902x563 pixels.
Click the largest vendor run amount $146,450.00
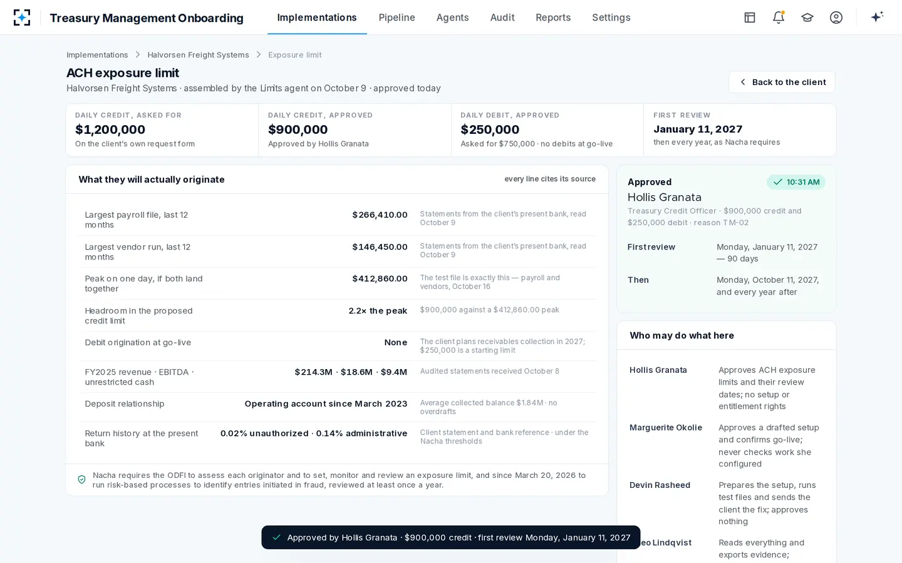pos(380,247)
